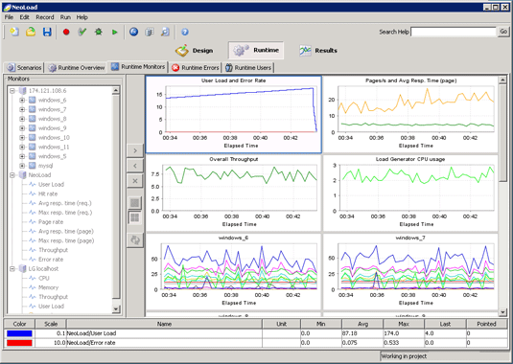Click in the Search Help input field
Screen dimensions: 513x364
(454, 32)
